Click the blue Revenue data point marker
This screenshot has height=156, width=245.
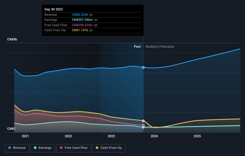point(143,68)
